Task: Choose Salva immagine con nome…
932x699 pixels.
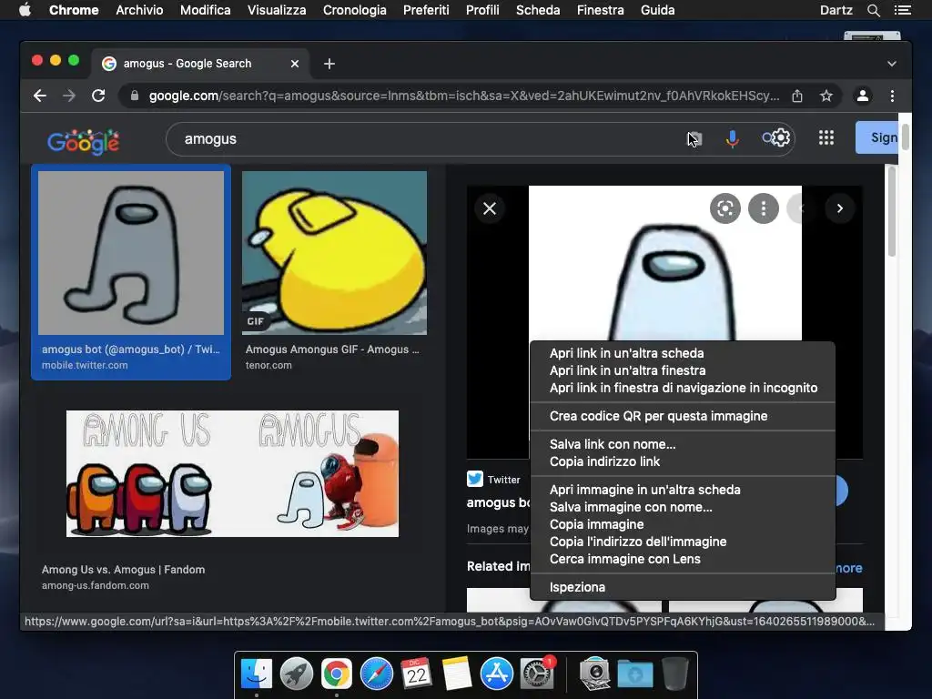Action: coord(683,507)
